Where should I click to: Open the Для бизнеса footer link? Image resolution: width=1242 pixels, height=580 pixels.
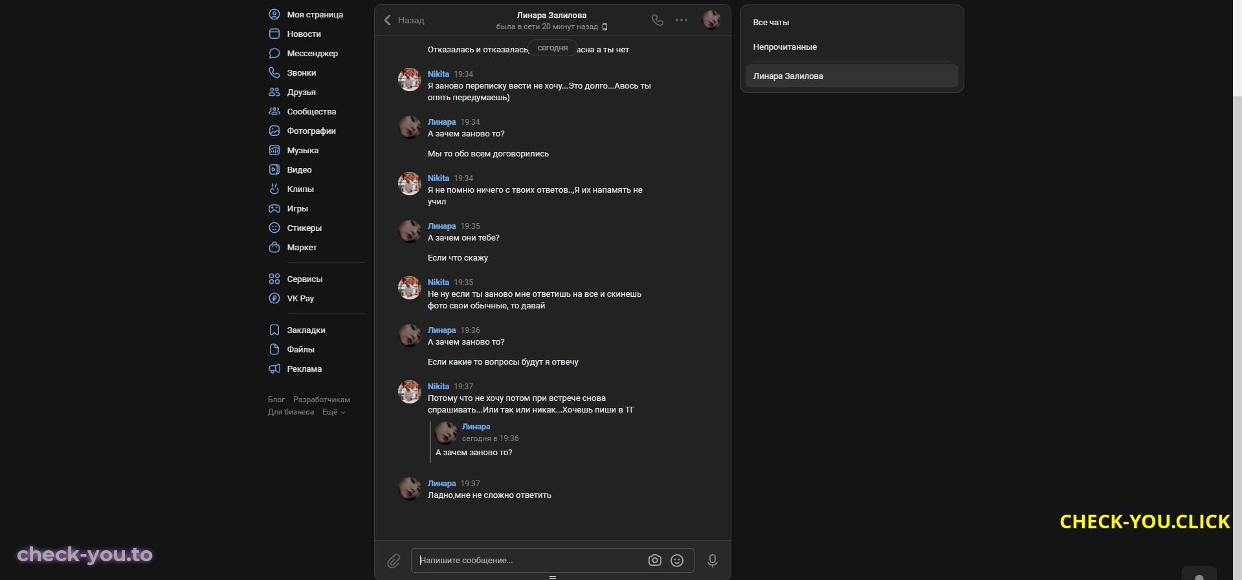pyautogui.click(x=291, y=412)
